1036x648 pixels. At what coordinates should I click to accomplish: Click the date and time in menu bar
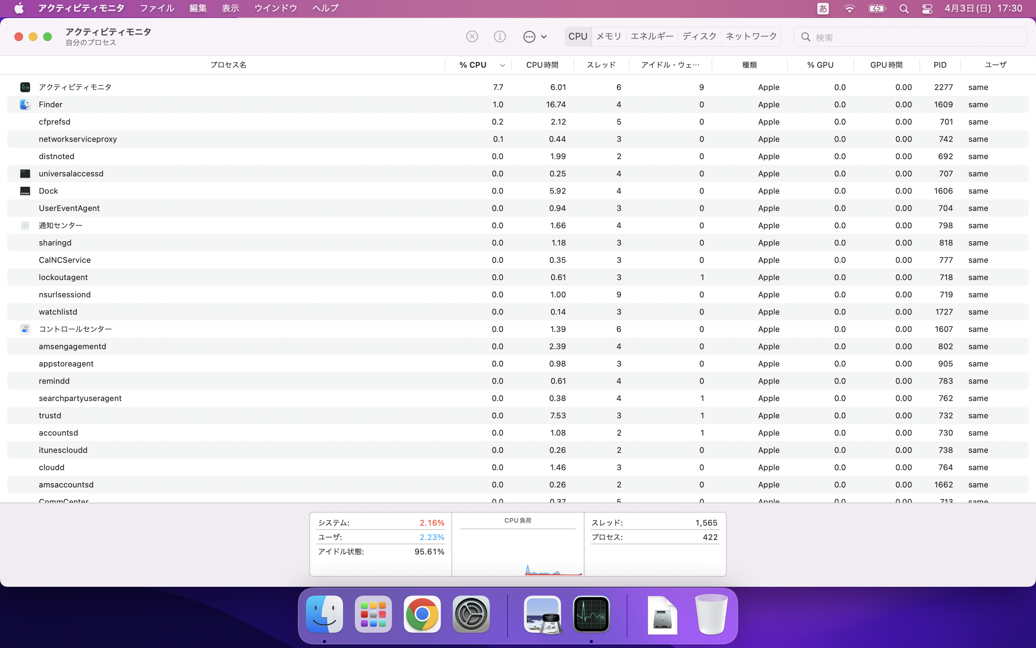(x=983, y=8)
